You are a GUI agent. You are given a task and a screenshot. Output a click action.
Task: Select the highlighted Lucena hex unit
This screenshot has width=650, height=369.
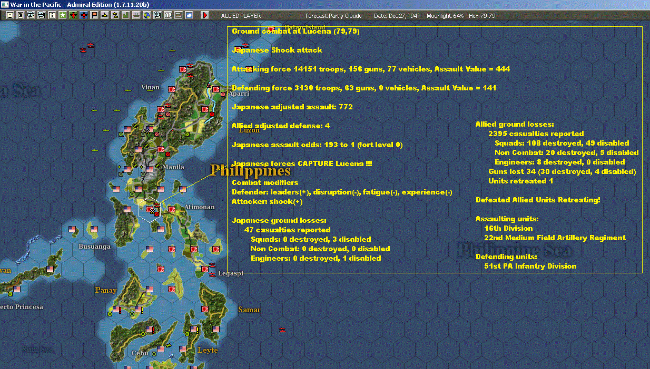pos(151,209)
